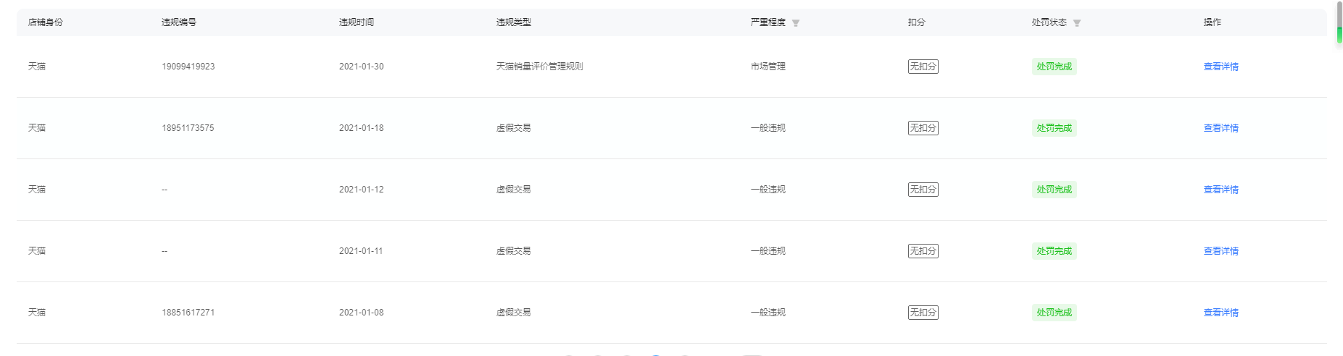Open the 严重程度 column filter icon

796,23
